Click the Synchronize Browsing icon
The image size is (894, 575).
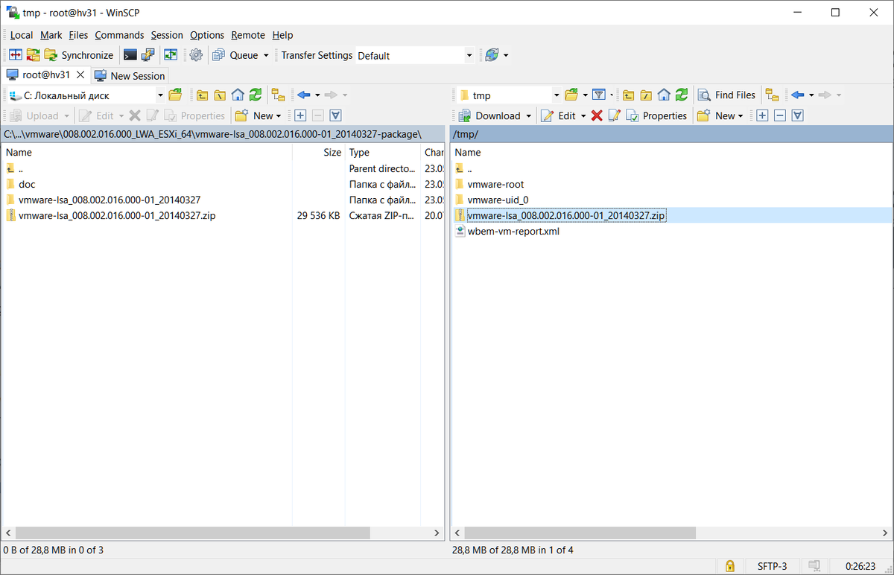tap(33, 55)
